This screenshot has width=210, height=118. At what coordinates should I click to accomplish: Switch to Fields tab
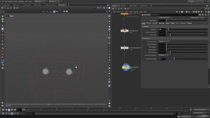[x=167, y=23]
